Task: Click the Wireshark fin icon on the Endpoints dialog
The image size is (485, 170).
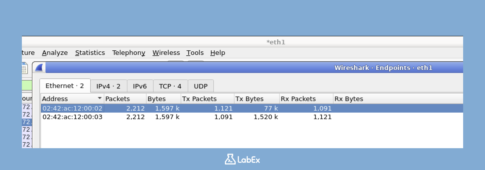Action: coord(39,67)
